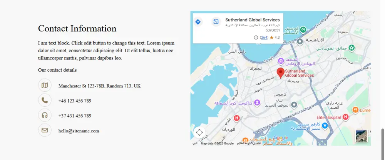The height and width of the screenshot is (160, 385).
Task: Click the headset support icon
Action: [45, 115]
